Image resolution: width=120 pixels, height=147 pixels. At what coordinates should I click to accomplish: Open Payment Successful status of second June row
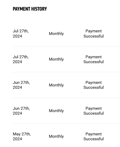[94, 111]
